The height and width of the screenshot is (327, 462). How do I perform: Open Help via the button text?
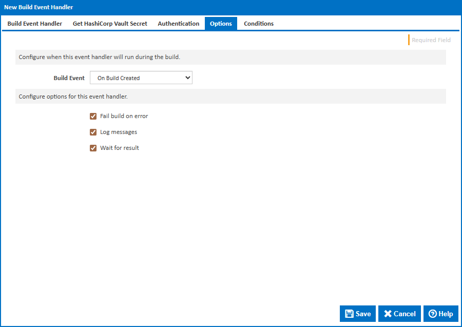click(446, 314)
